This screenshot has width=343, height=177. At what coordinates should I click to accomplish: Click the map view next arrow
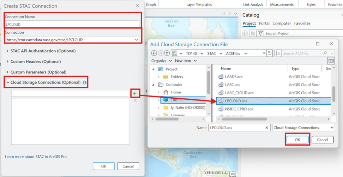pos(230,13)
